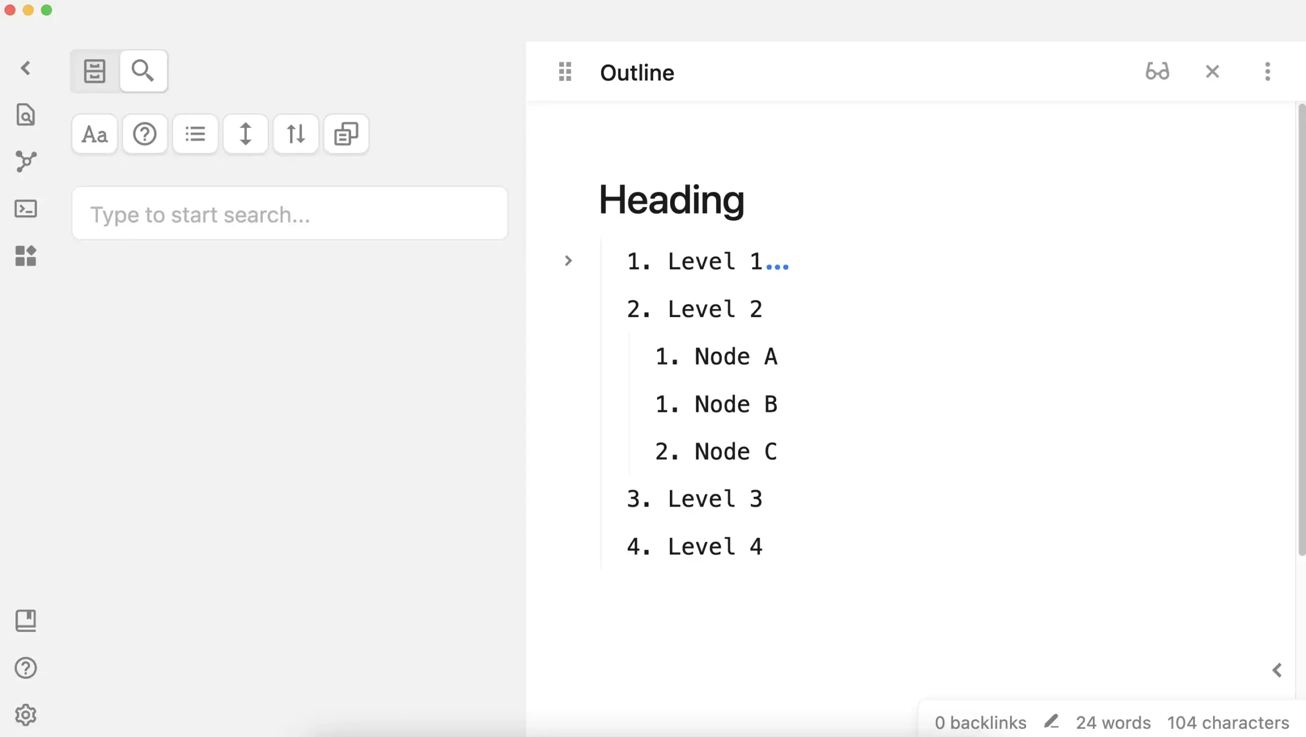Toggle explain search term button
Image resolution: width=1306 pixels, height=737 pixels.
click(145, 134)
